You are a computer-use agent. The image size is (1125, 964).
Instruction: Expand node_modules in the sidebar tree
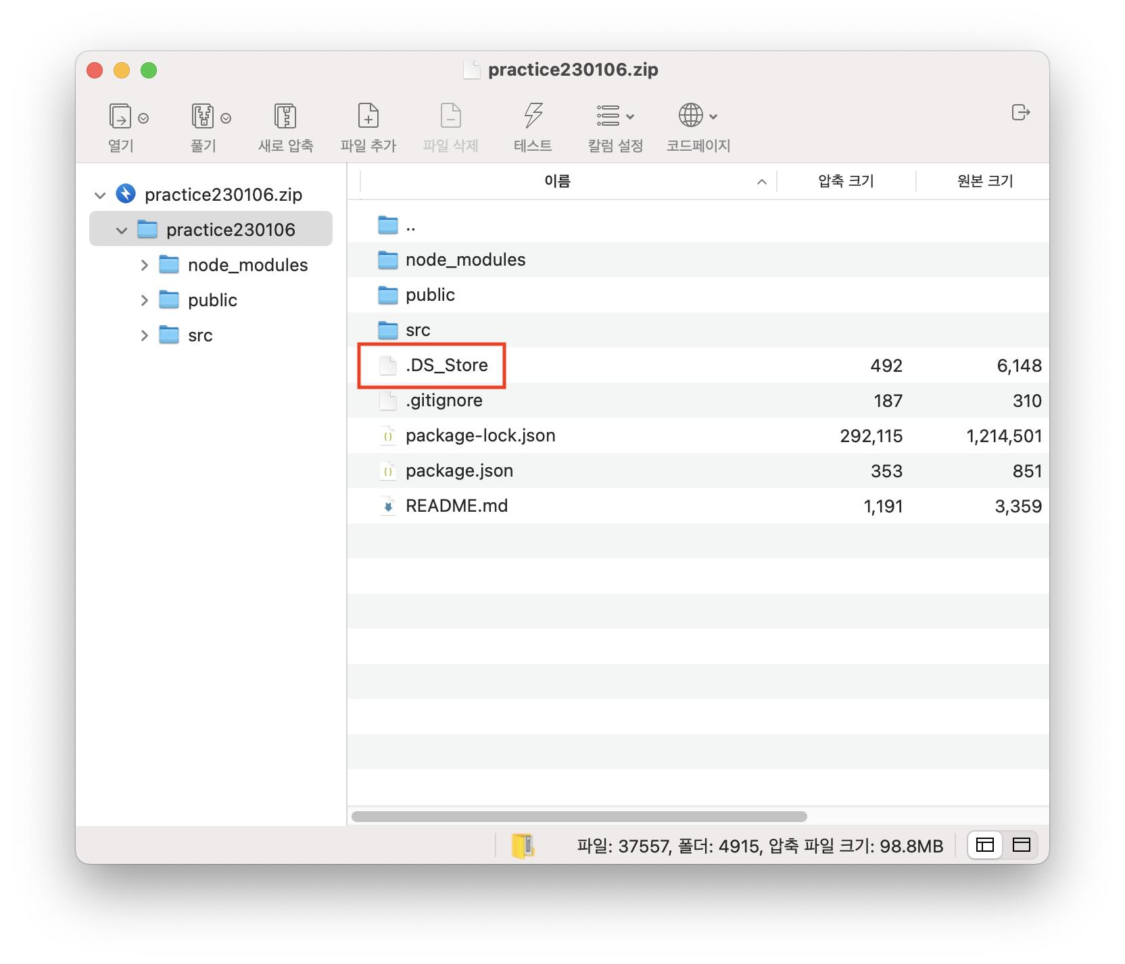144,265
